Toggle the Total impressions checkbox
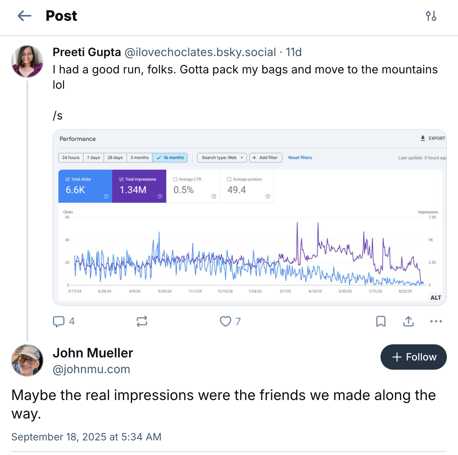Screen dimensions: 458x455 121,179
